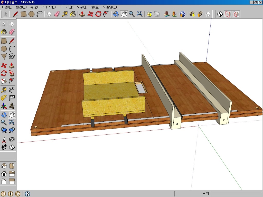
Task: Open the 도구(T) menu
Action: [x=82, y=7]
